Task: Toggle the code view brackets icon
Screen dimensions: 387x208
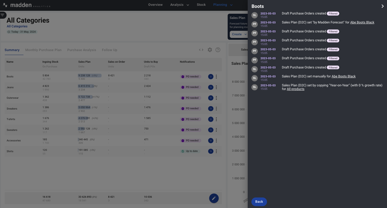Action: (x=201, y=50)
